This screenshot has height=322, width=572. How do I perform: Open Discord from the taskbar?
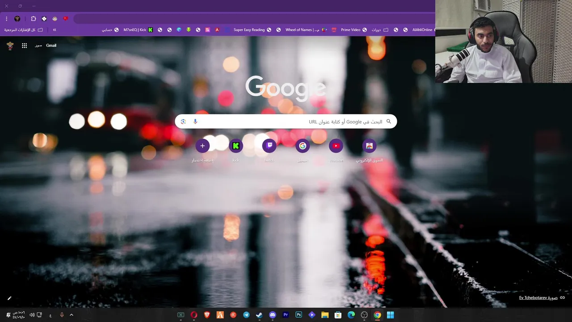tap(273, 315)
